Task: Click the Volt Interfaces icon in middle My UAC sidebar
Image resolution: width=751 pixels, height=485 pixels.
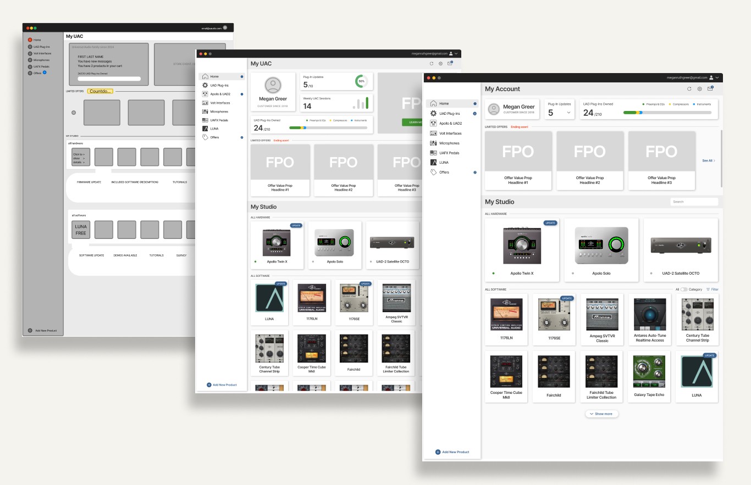Action: point(205,103)
